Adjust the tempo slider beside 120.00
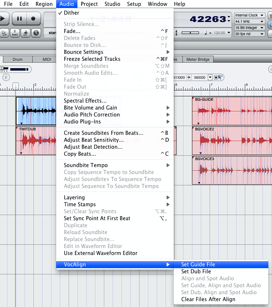The height and width of the screenshot is (307, 272). coord(190,33)
